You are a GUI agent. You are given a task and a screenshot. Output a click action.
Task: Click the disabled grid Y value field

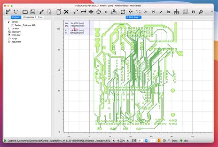tap(152, 141)
